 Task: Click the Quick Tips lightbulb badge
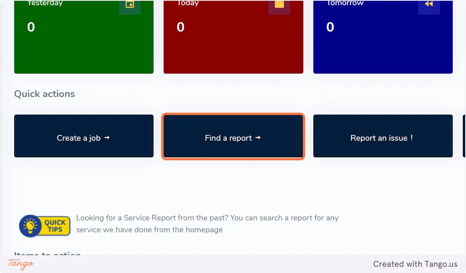pos(45,226)
